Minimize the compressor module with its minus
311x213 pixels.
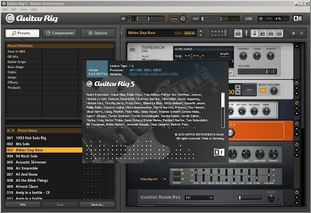click(x=297, y=108)
